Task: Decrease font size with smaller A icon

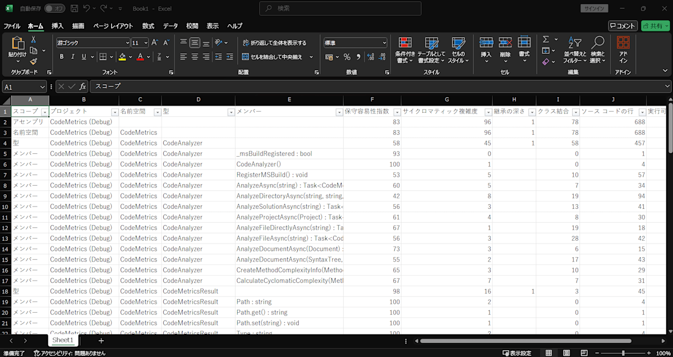Action: click(x=167, y=43)
